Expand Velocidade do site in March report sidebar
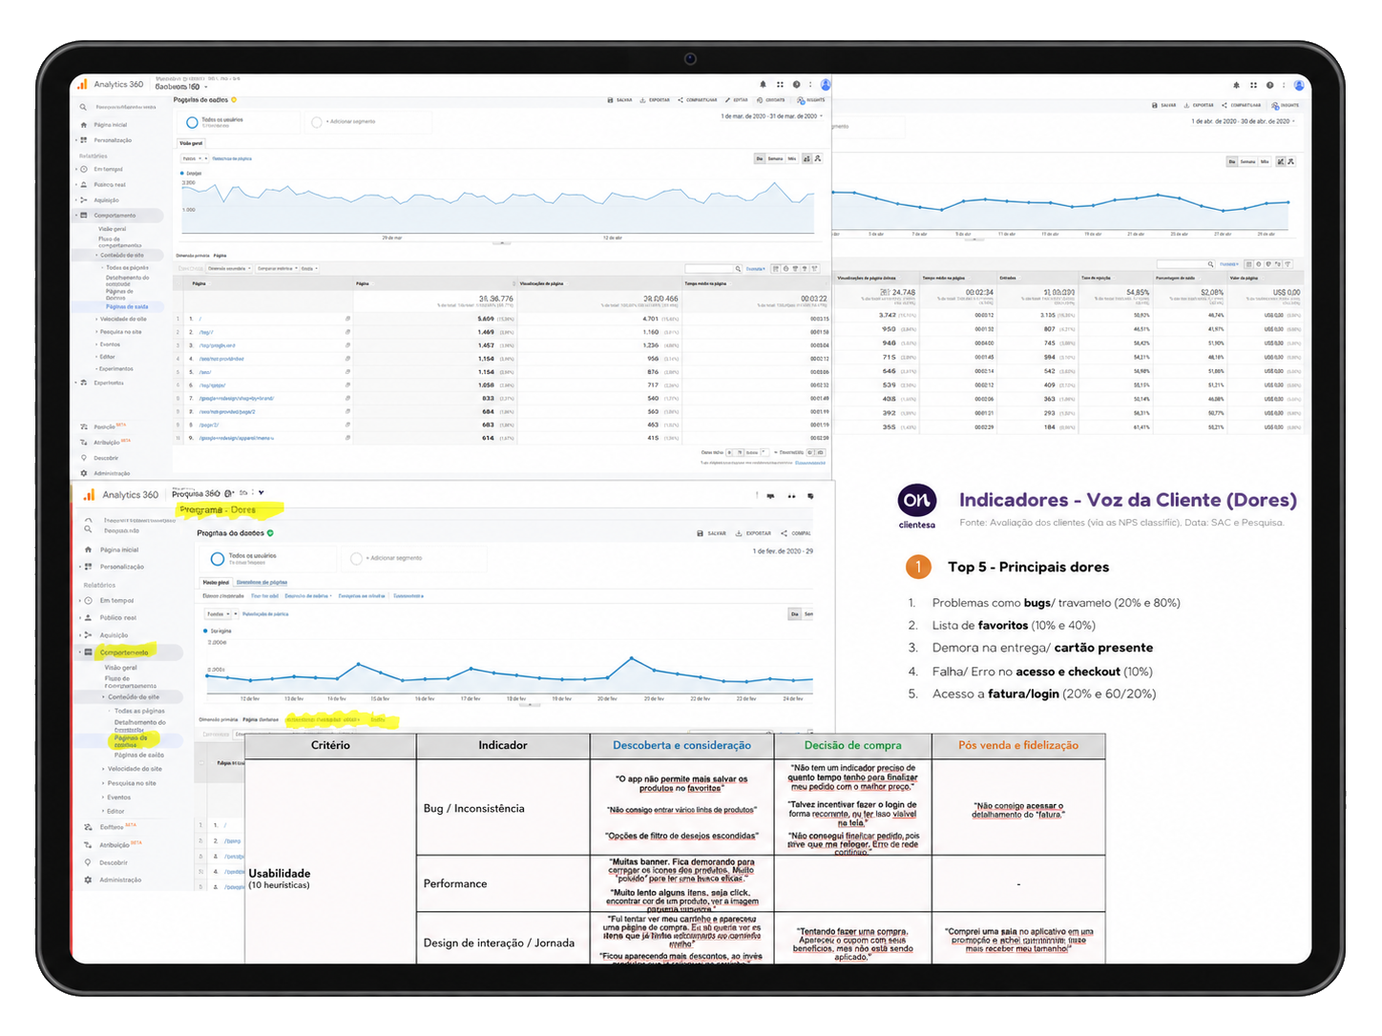1382x1036 pixels. click(122, 319)
